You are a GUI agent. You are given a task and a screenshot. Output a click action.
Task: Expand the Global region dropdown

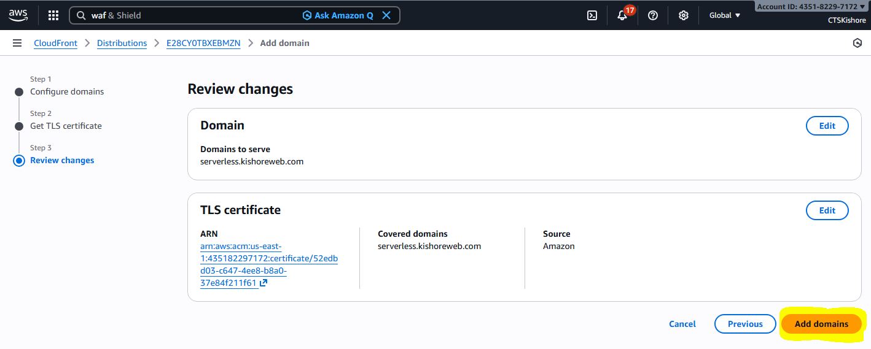724,15
